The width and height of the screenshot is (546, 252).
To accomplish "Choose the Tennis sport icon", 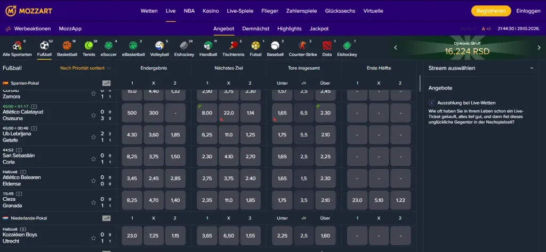I will (x=89, y=46).
